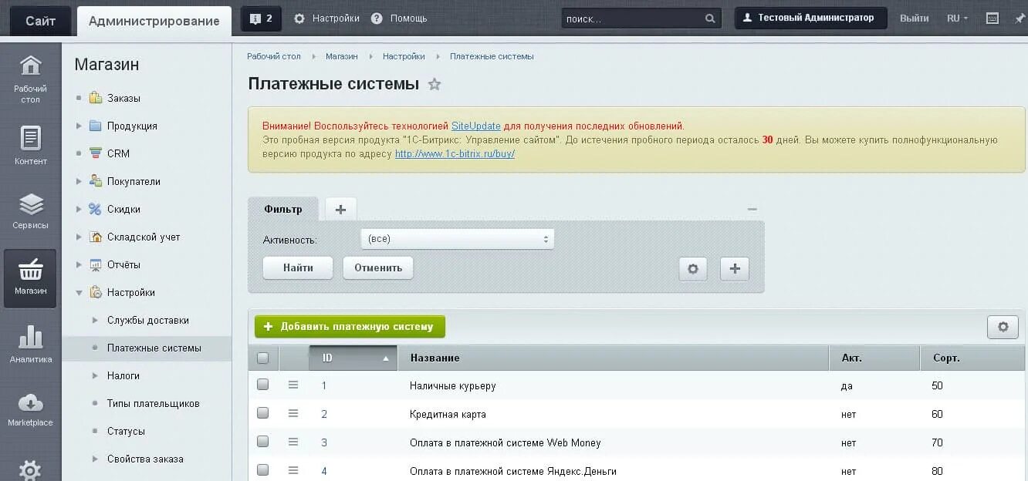Sort by the ID column header

[353, 358]
